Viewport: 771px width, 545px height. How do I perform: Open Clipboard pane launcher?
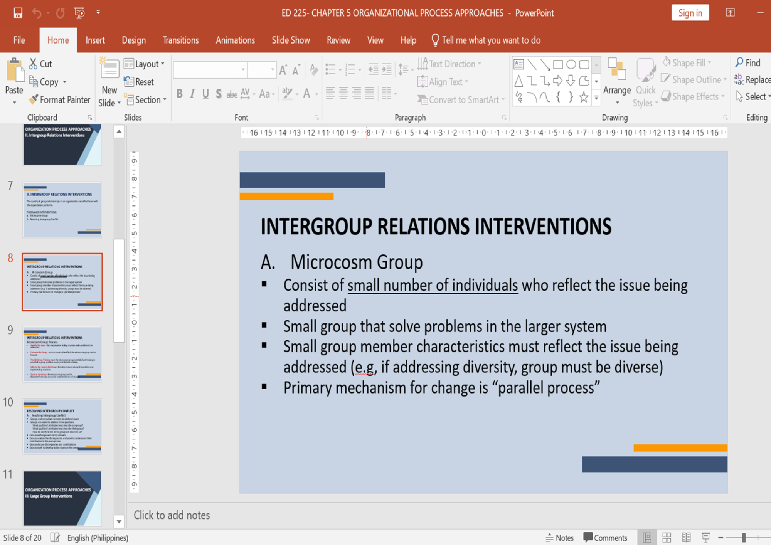click(90, 118)
